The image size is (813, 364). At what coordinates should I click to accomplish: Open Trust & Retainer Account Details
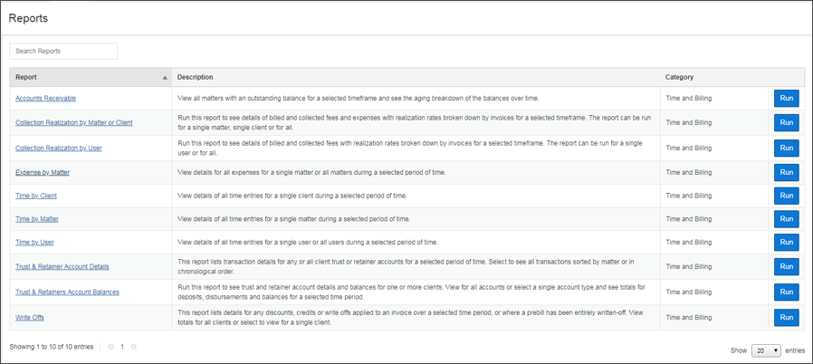(62, 267)
